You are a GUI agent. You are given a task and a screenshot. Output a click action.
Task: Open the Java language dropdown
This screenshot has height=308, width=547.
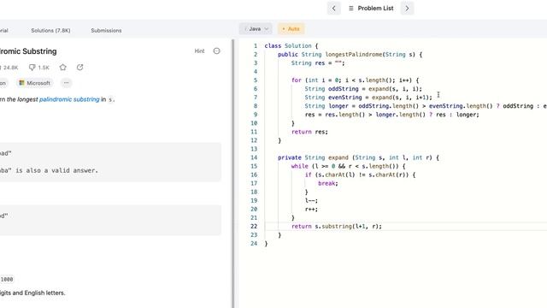(256, 29)
